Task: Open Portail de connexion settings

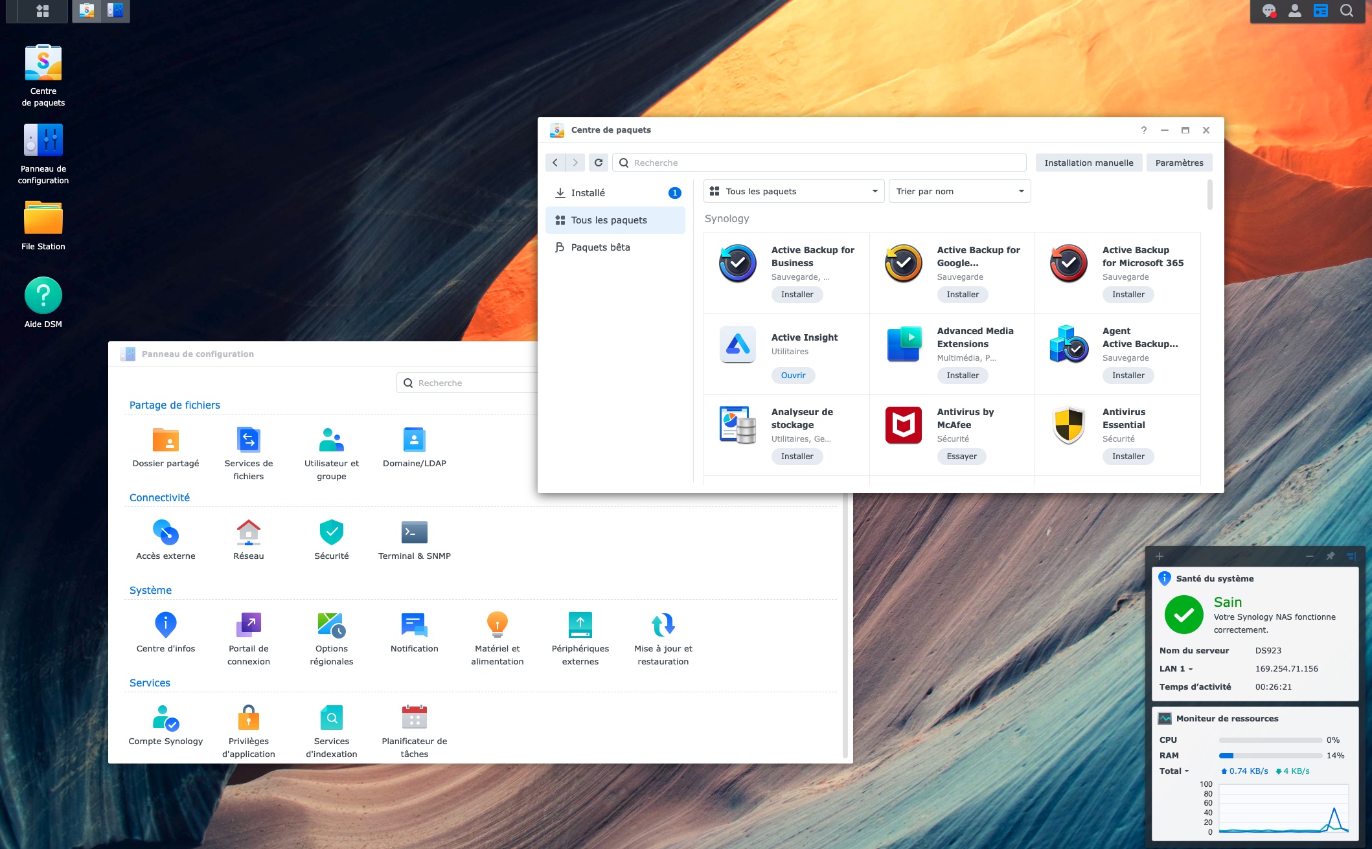Action: click(249, 639)
